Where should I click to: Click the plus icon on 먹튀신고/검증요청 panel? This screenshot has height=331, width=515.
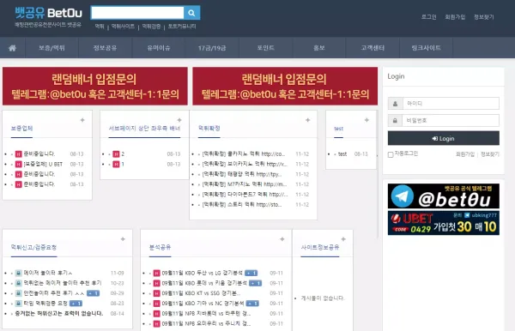pyautogui.click(x=123, y=239)
